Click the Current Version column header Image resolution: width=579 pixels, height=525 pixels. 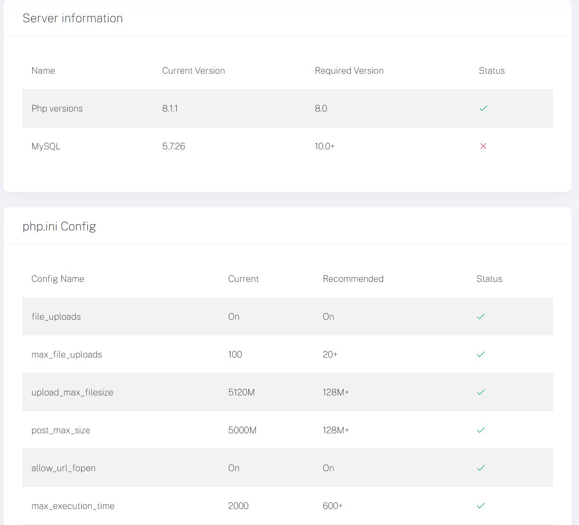pyautogui.click(x=193, y=71)
